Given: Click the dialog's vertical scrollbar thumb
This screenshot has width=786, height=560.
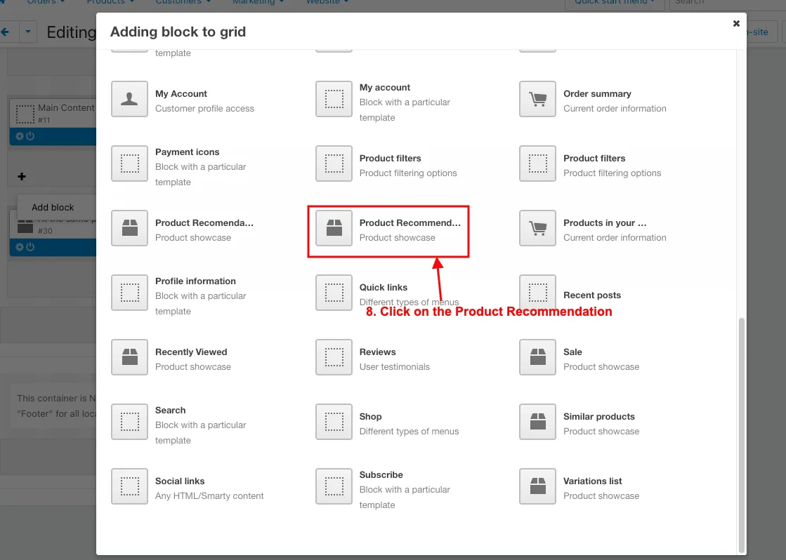Looking at the screenshot, I should click(741, 434).
